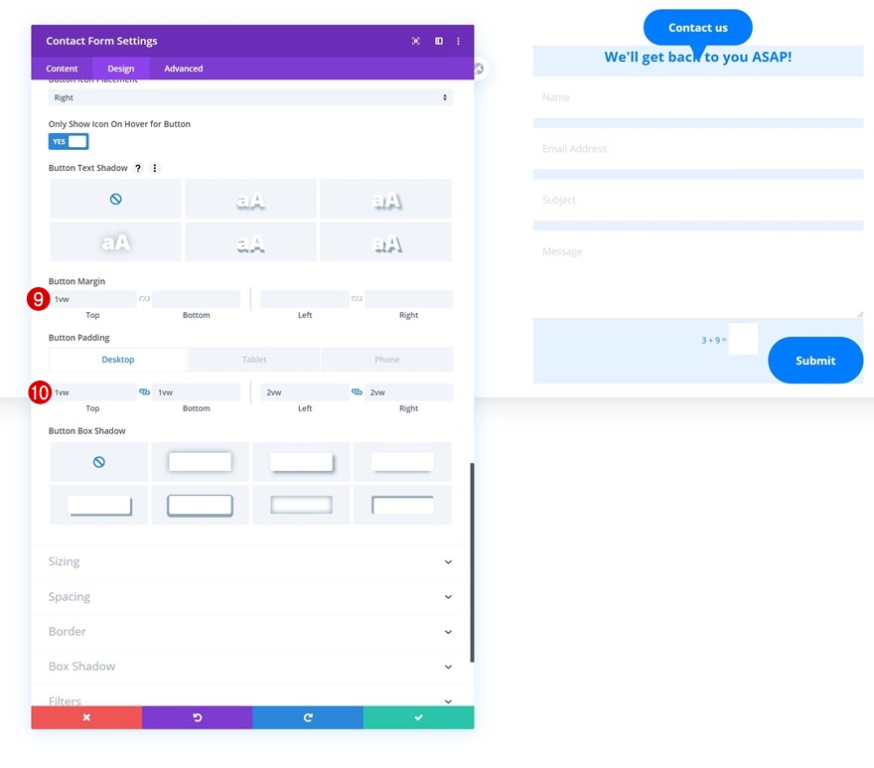The height and width of the screenshot is (768, 874).
Task: Choose middle text shadow preset in bottom row
Action: pyautogui.click(x=250, y=242)
